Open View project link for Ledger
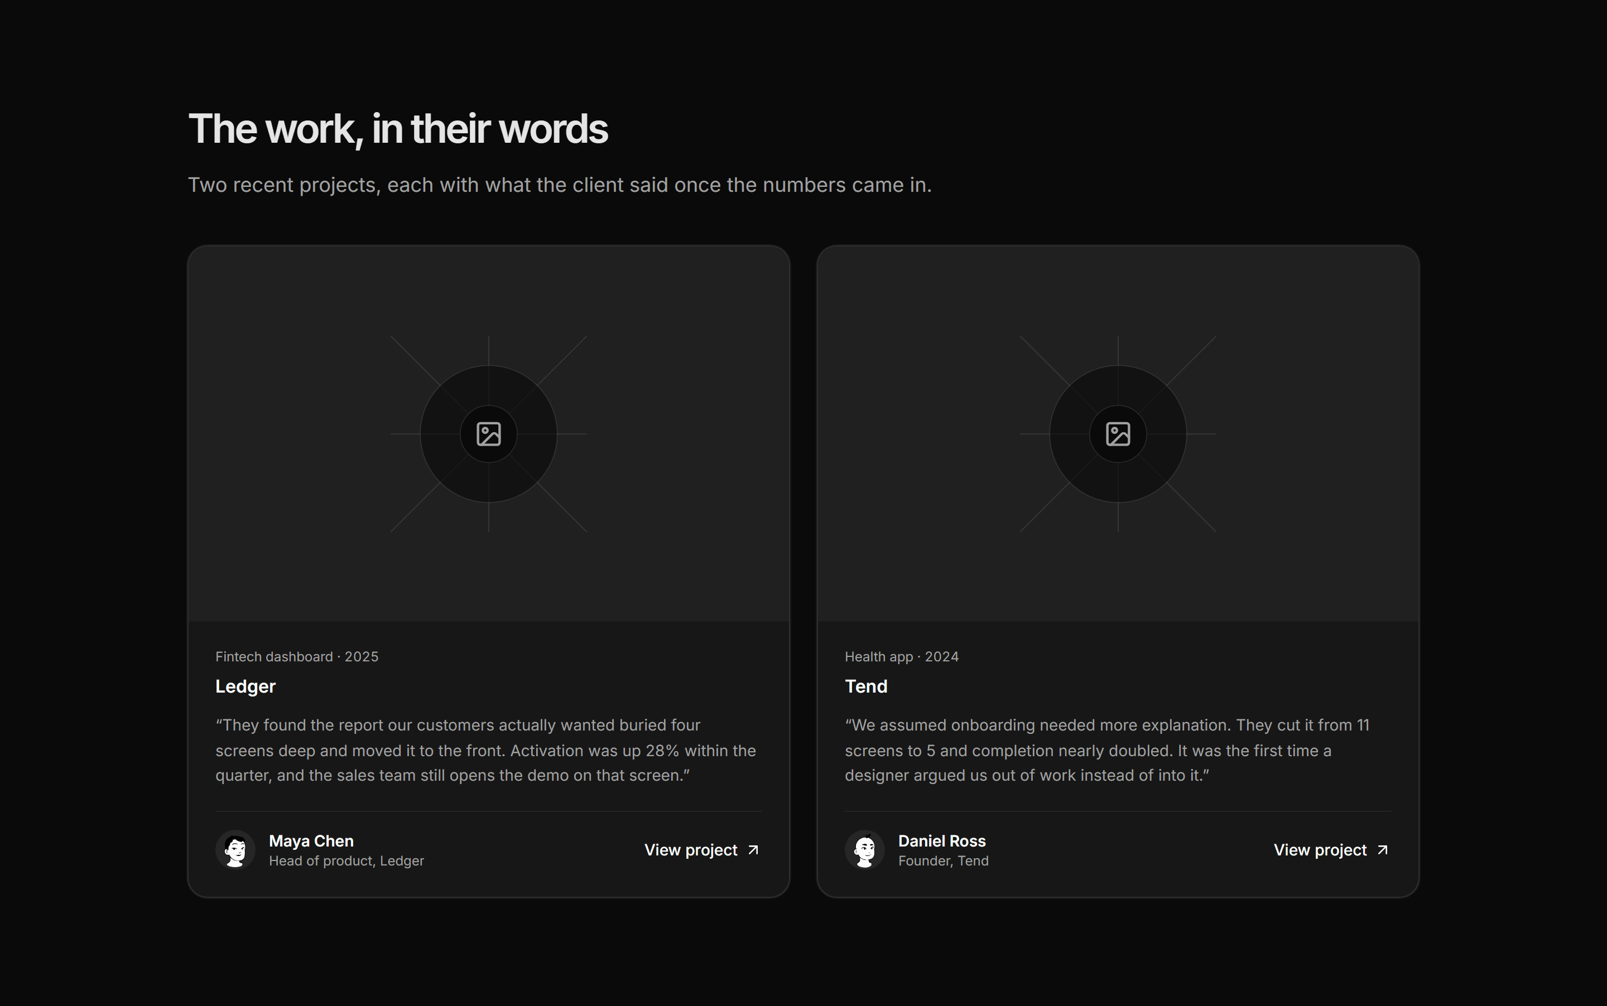The image size is (1607, 1006). (x=703, y=850)
